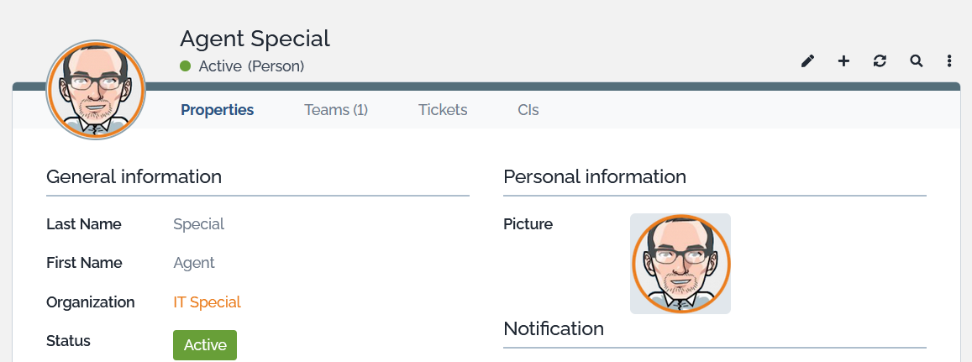Go to the Tickets tab
This screenshot has height=362, width=972.
coord(443,110)
